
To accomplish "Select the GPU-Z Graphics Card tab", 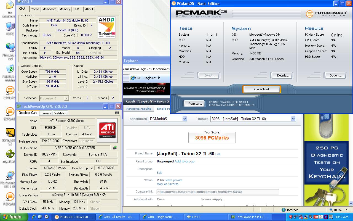I will coord(28,113).
